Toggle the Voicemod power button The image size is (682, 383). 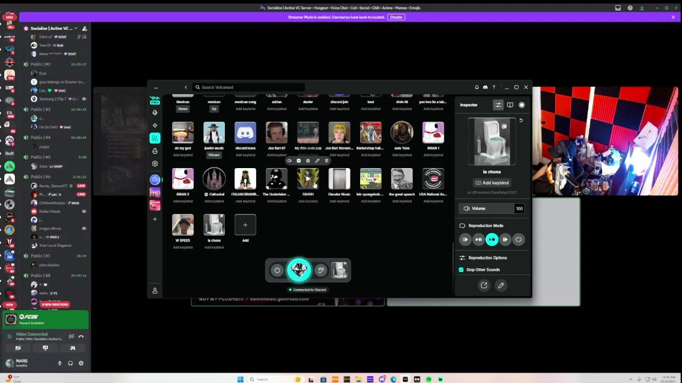(x=277, y=271)
